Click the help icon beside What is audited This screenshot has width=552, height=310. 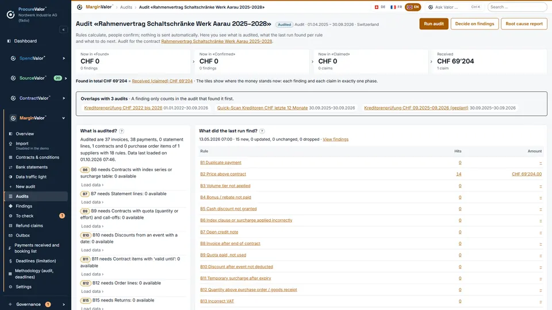click(x=121, y=131)
